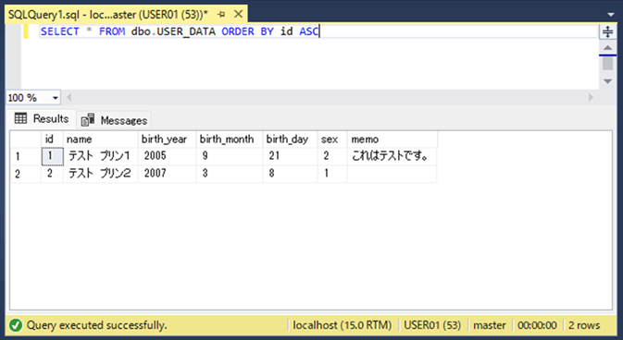Switch to the Results tab
The image size is (623, 340).
pyautogui.click(x=42, y=118)
